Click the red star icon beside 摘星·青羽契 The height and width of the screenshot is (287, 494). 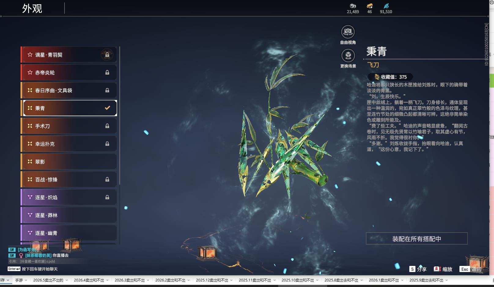tap(30, 55)
